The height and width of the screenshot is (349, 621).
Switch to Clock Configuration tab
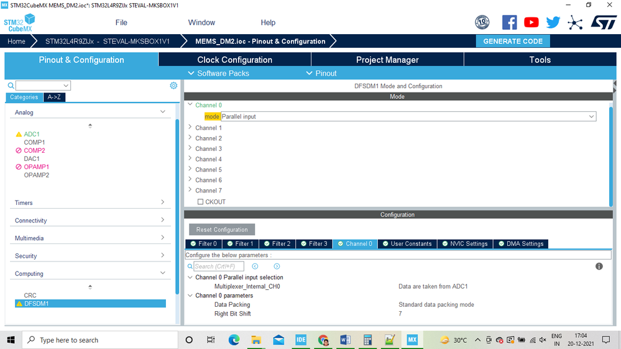(235, 60)
